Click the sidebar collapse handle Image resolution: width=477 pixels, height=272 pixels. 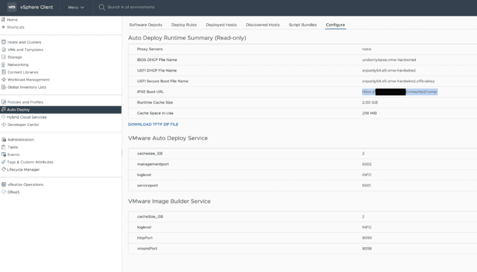coord(122,153)
